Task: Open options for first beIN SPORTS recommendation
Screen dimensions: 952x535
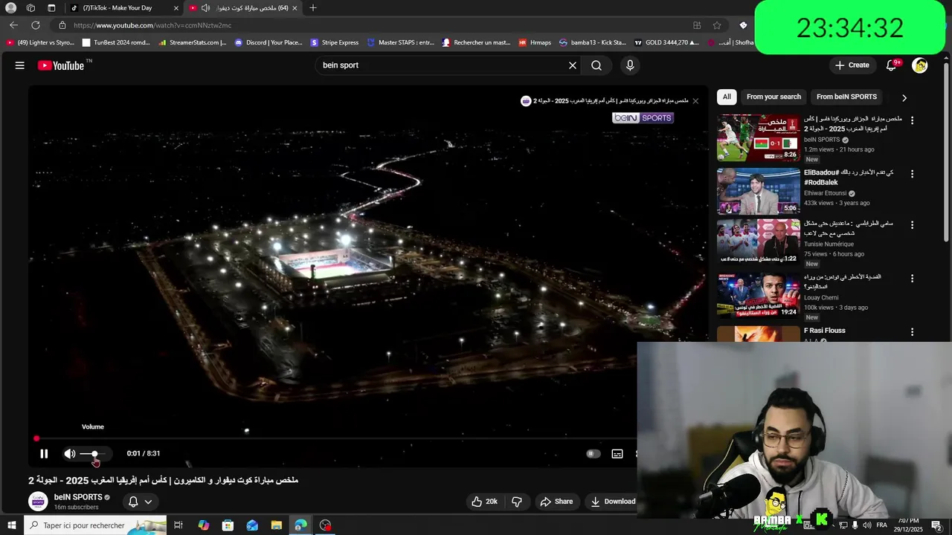Action: click(x=912, y=120)
